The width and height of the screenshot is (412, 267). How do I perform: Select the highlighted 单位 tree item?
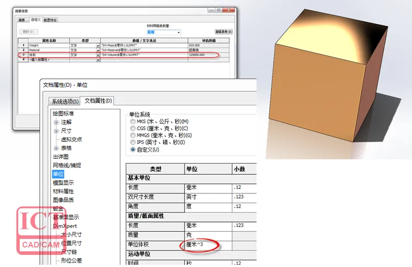(x=58, y=174)
